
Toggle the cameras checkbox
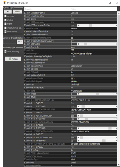(x=5, y=16)
